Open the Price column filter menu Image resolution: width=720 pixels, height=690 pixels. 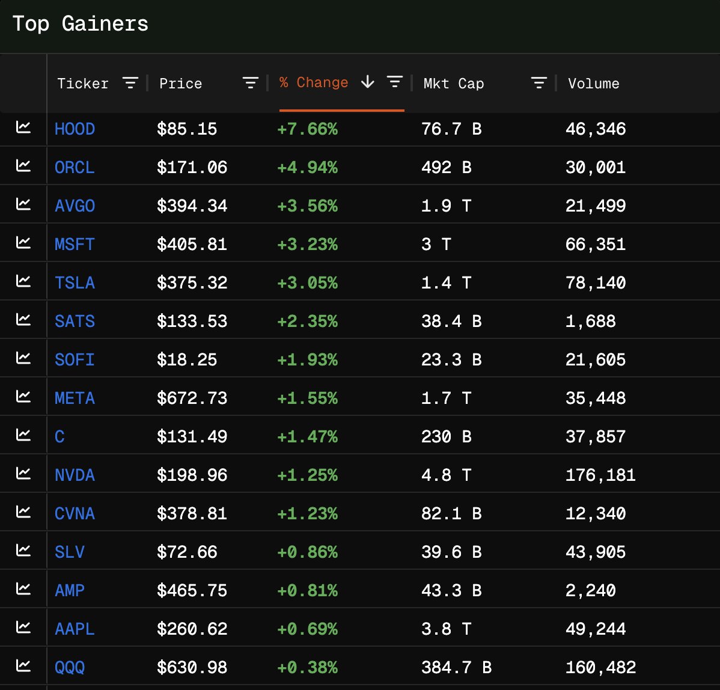[x=250, y=83]
